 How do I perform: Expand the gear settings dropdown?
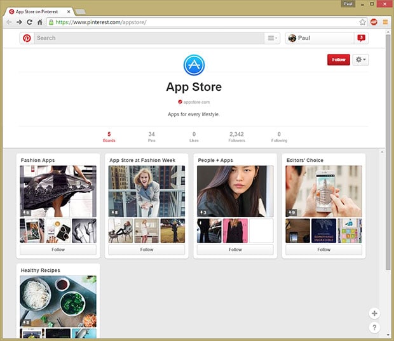pos(360,60)
